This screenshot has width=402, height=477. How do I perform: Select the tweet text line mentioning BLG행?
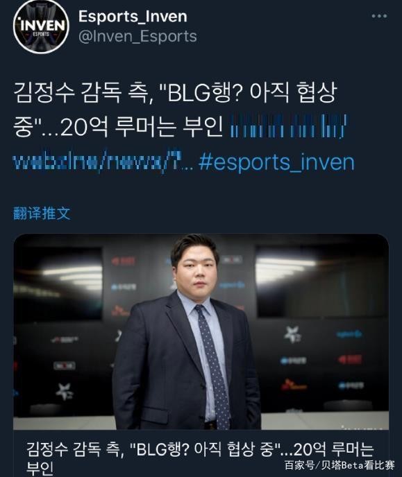(175, 92)
